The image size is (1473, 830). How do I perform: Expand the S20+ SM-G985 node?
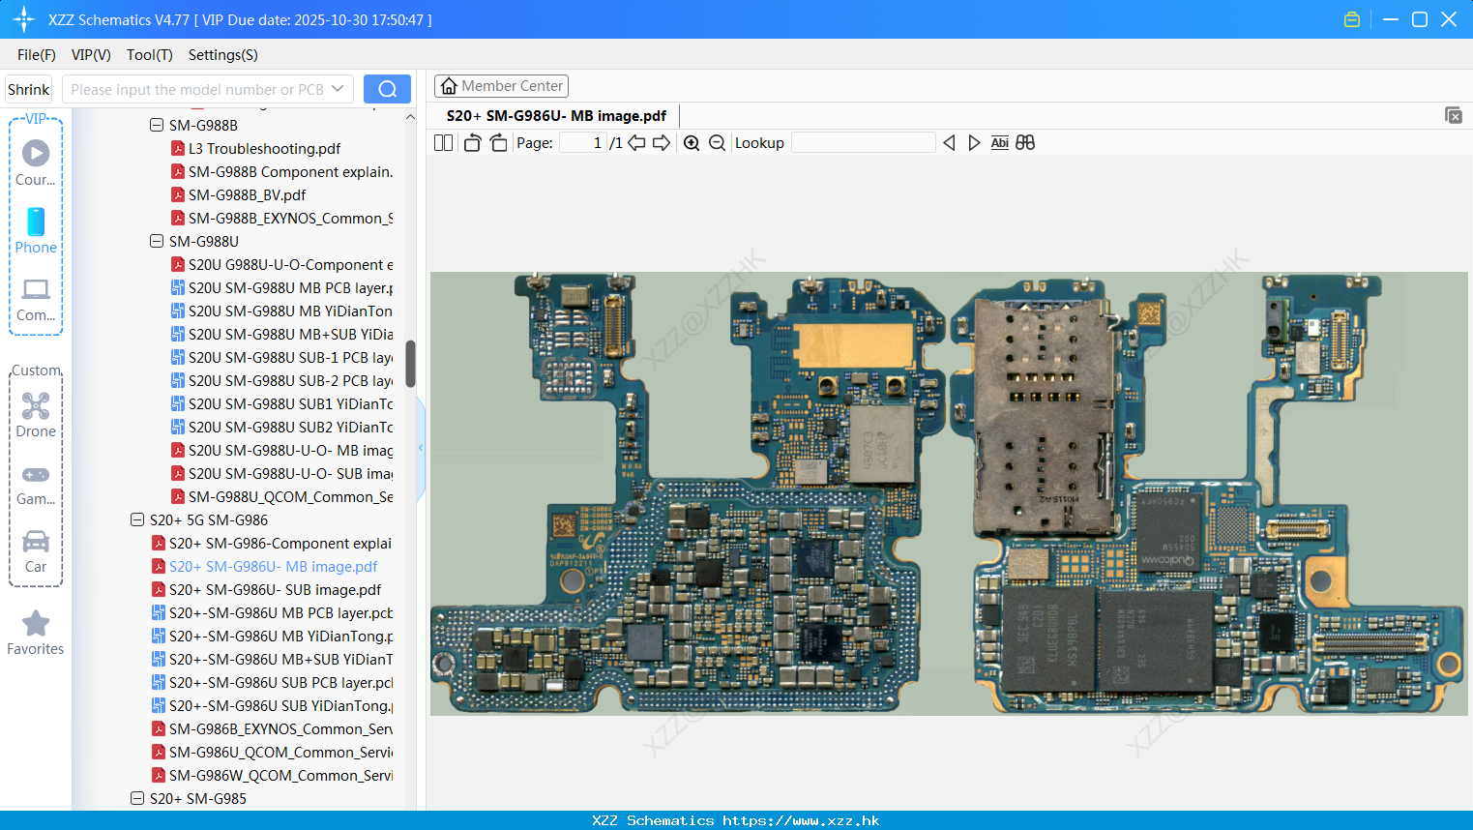point(136,798)
